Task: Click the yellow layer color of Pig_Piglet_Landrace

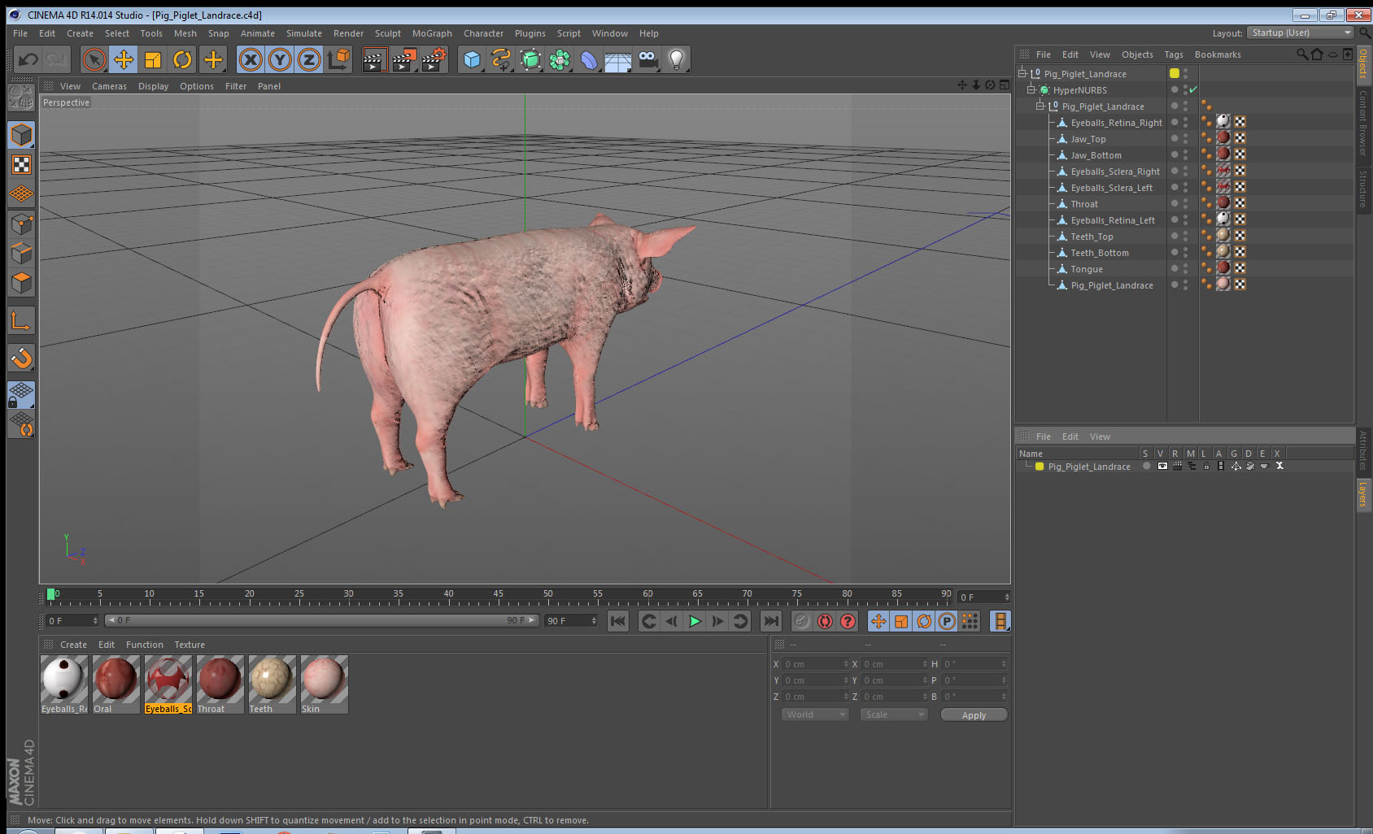Action: (x=1040, y=467)
